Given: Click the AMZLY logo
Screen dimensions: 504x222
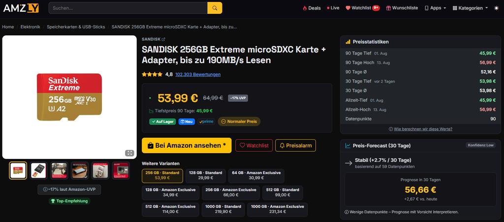Looking at the screenshot, I should tap(21, 8).
